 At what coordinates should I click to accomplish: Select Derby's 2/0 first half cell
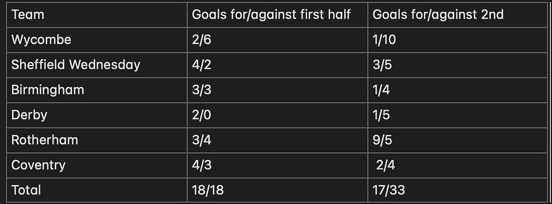pos(278,115)
